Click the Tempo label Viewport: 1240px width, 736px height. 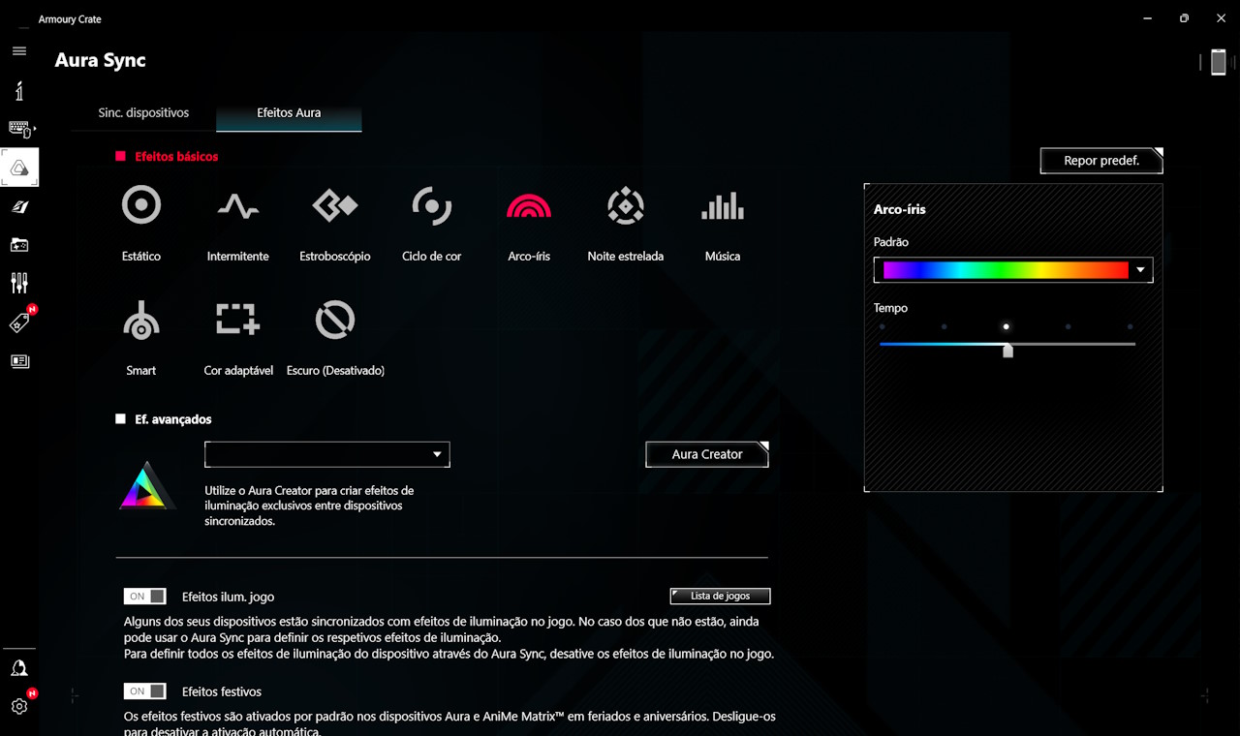pyautogui.click(x=890, y=308)
